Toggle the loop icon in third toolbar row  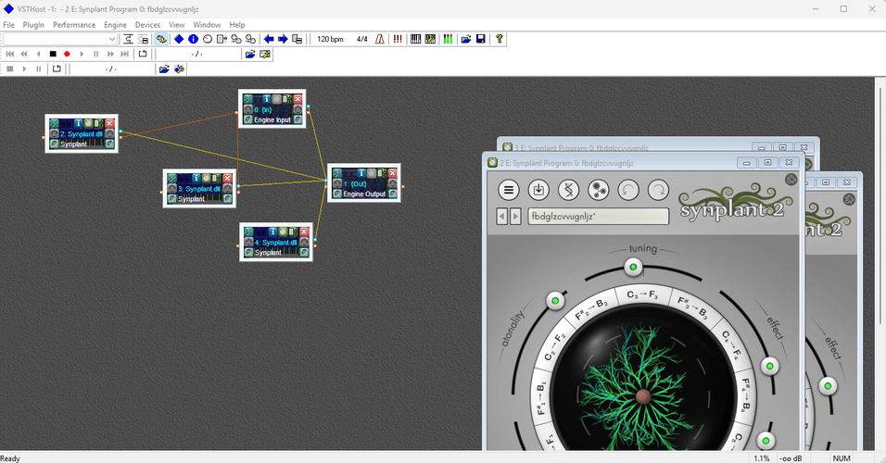click(x=57, y=69)
